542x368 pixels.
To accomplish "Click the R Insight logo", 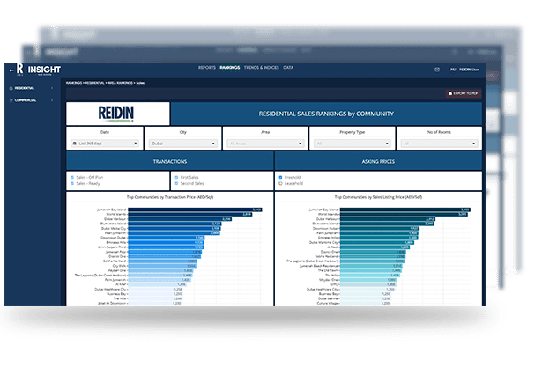I will (39, 70).
